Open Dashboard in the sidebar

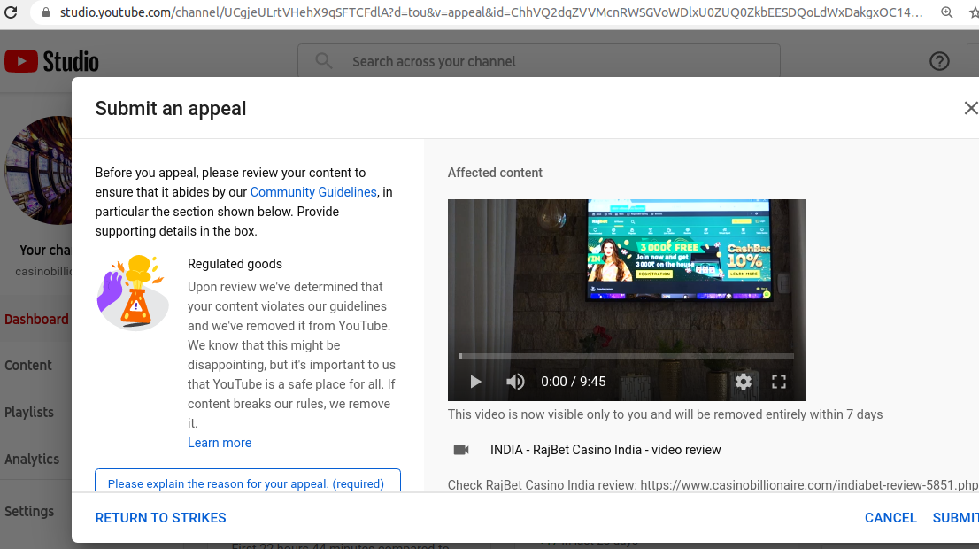click(x=36, y=319)
